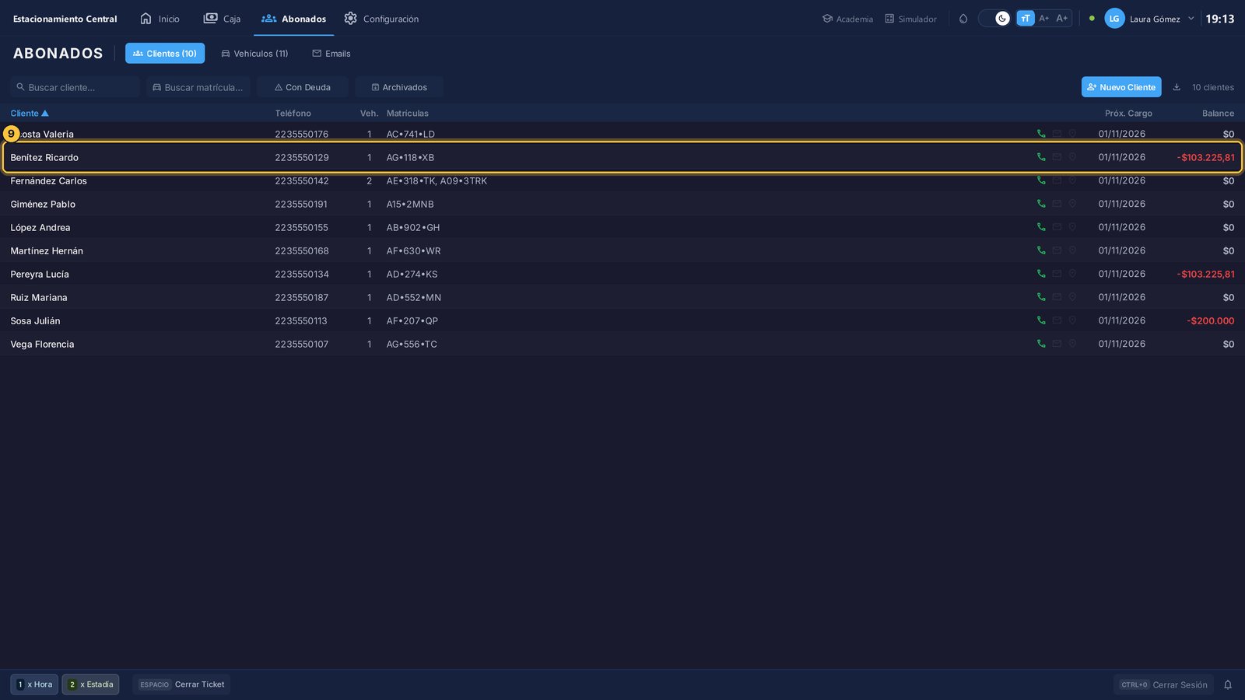1245x700 pixels.
Task: Click the Academia graduation cap icon
Action: click(x=827, y=19)
